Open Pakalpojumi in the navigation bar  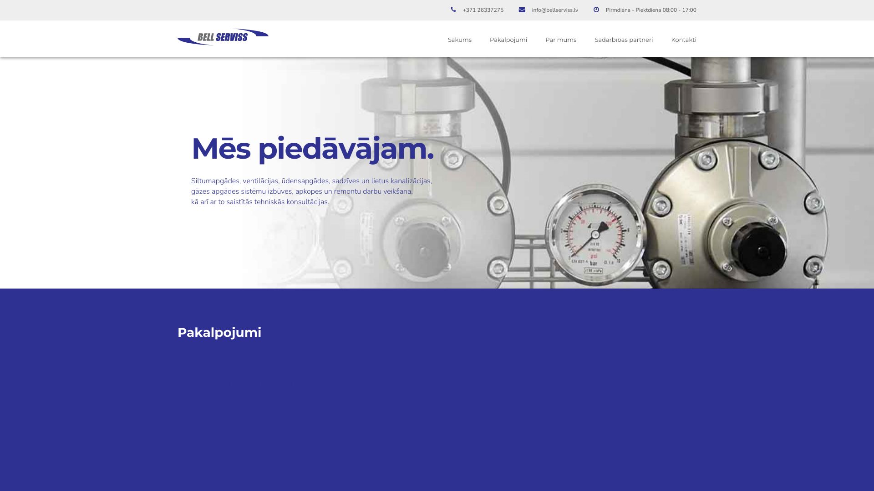pyautogui.click(x=508, y=40)
